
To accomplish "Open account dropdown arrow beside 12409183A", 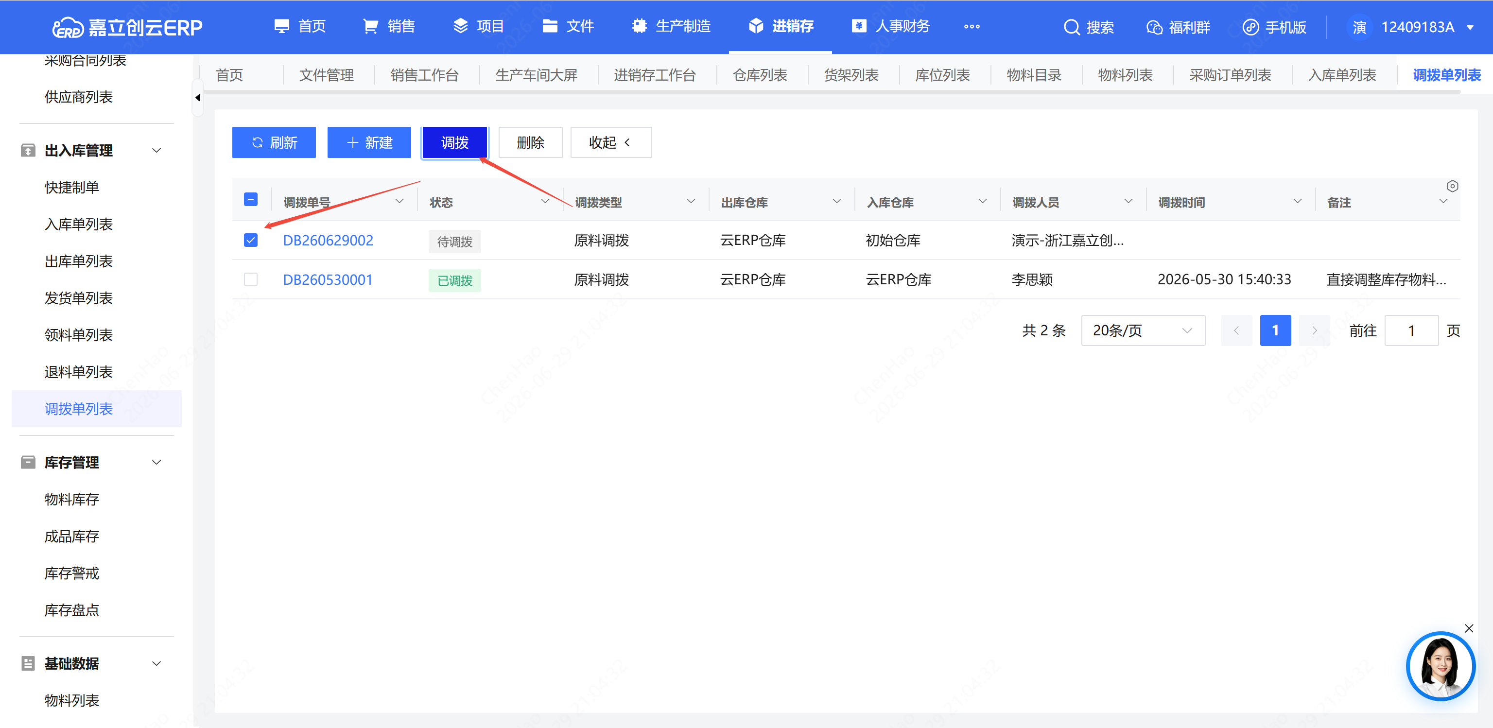I will (1469, 27).
